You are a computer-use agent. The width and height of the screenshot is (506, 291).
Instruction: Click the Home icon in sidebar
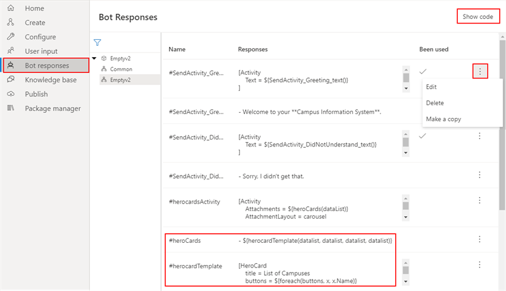click(x=10, y=8)
